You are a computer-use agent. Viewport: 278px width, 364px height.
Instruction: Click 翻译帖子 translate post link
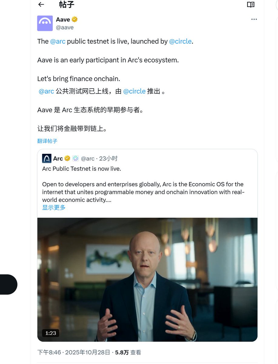[x=47, y=141]
